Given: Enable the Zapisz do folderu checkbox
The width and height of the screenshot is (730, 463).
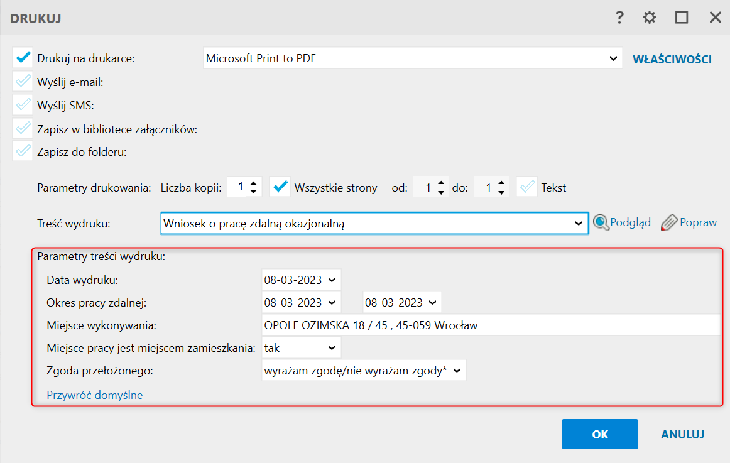Looking at the screenshot, I should (23, 151).
